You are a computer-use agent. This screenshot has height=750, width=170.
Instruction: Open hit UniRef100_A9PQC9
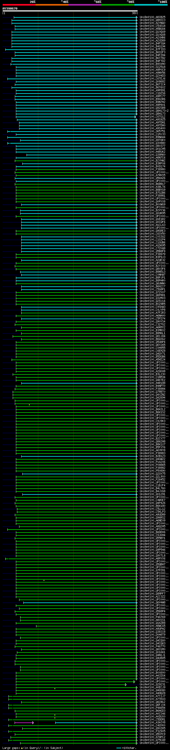(x=152, y=70)
